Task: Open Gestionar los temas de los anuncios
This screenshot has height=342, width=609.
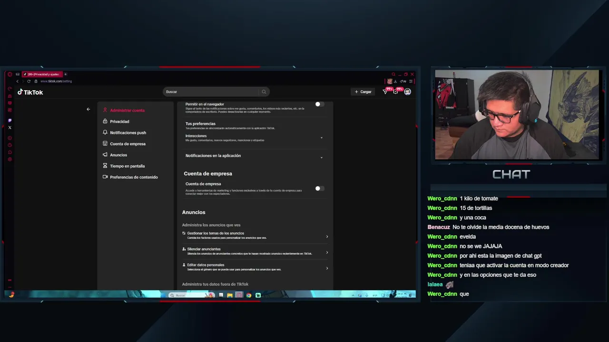Action: 255,236
